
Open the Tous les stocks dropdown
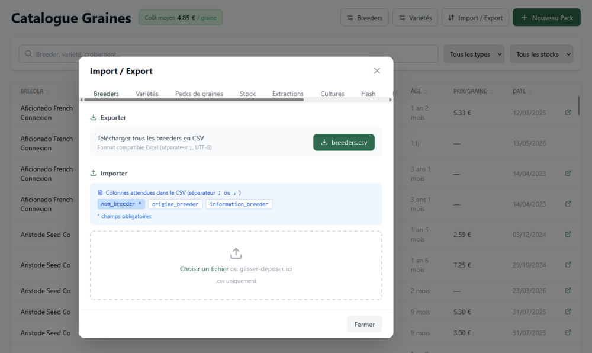click(x=542, y=54)
